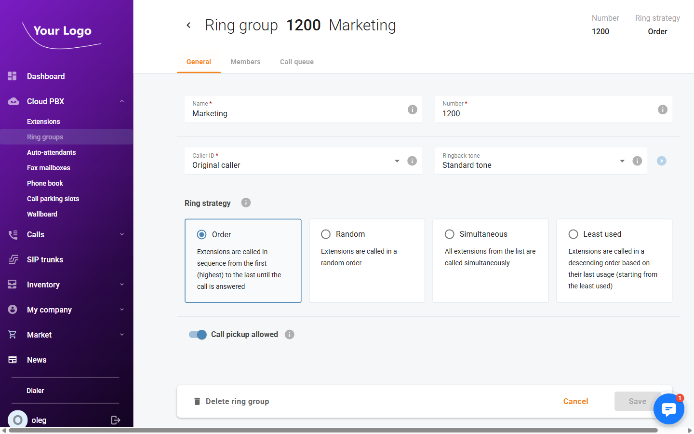
Task: Choose the Simultaneous ring strategy
Action: pyautogui.click(x=449, y=234)
